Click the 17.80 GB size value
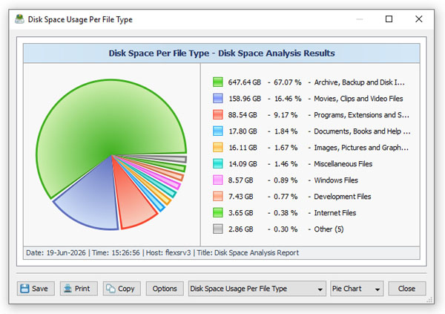 coord(243,131)
